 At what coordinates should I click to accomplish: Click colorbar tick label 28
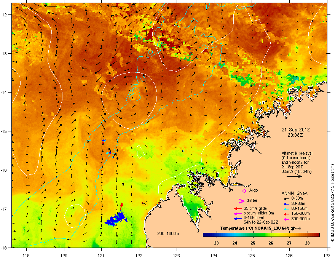(x=308, y=243)
